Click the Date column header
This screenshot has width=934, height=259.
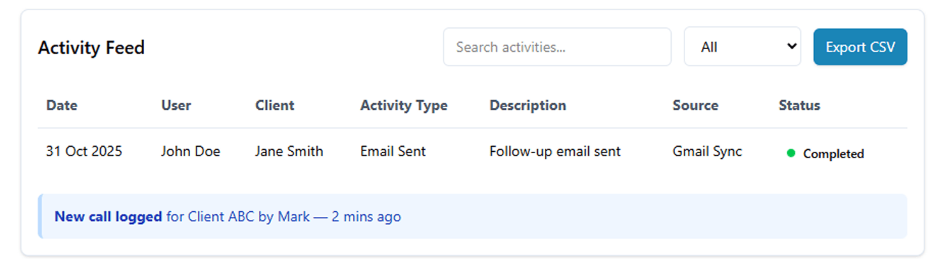[62, 105]
